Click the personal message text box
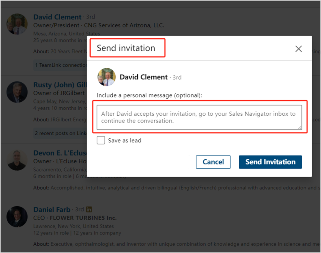The width and height of the screenshot is (321, 253). [199, 117]
